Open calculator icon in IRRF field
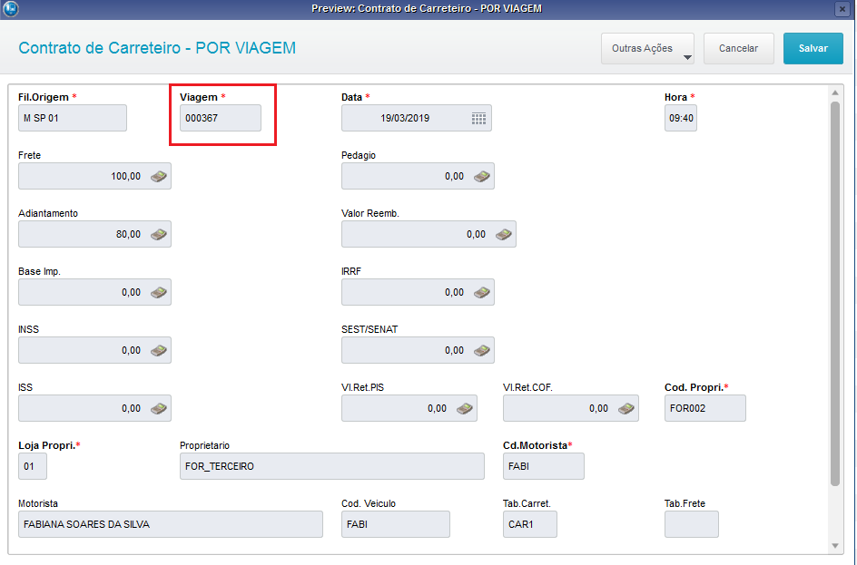 (x=481, y=293)
